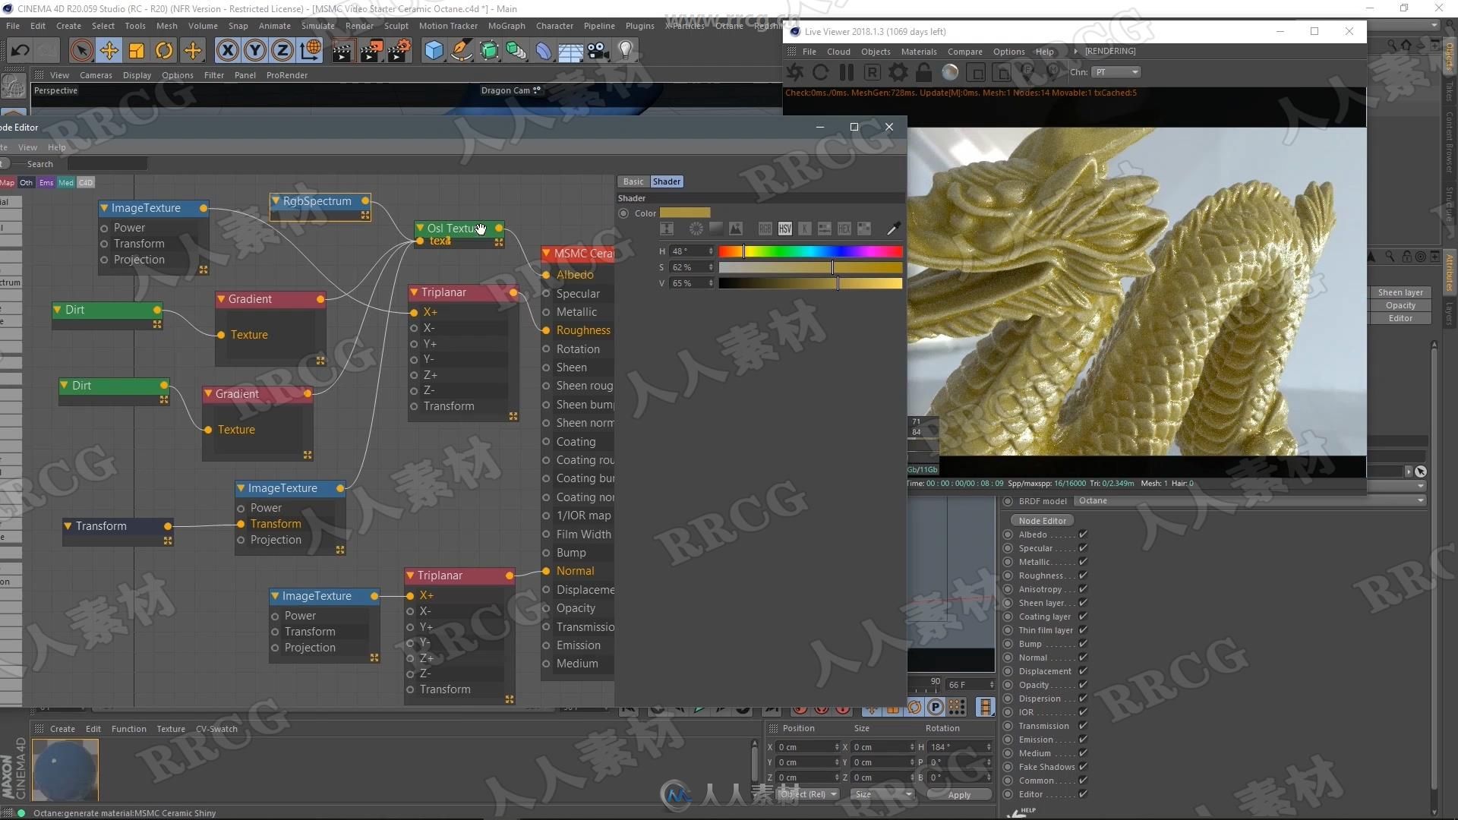Select the Triplanar node icon

coord(415,292)
